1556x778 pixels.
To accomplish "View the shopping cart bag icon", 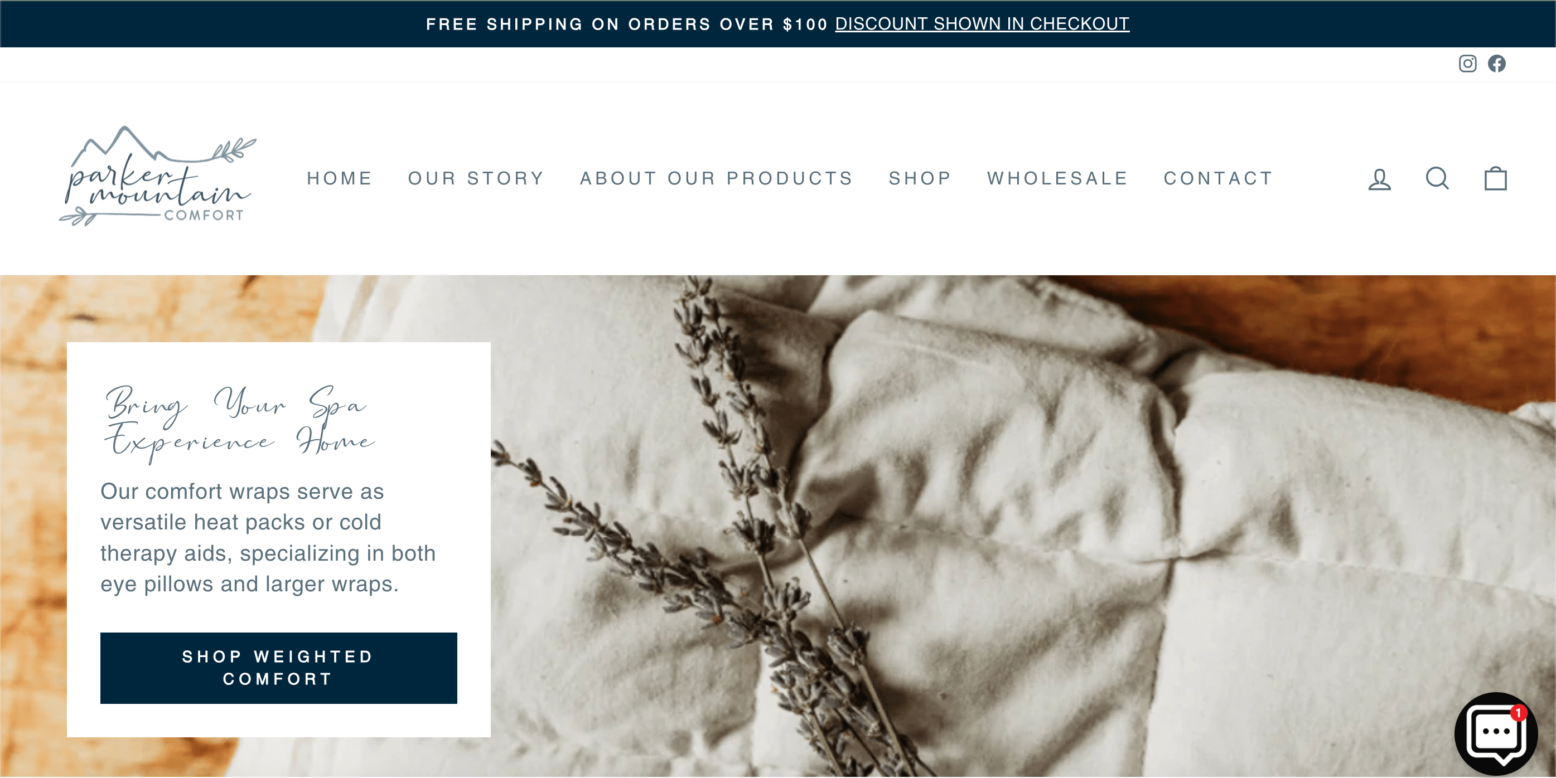I will pos(1496,179).
